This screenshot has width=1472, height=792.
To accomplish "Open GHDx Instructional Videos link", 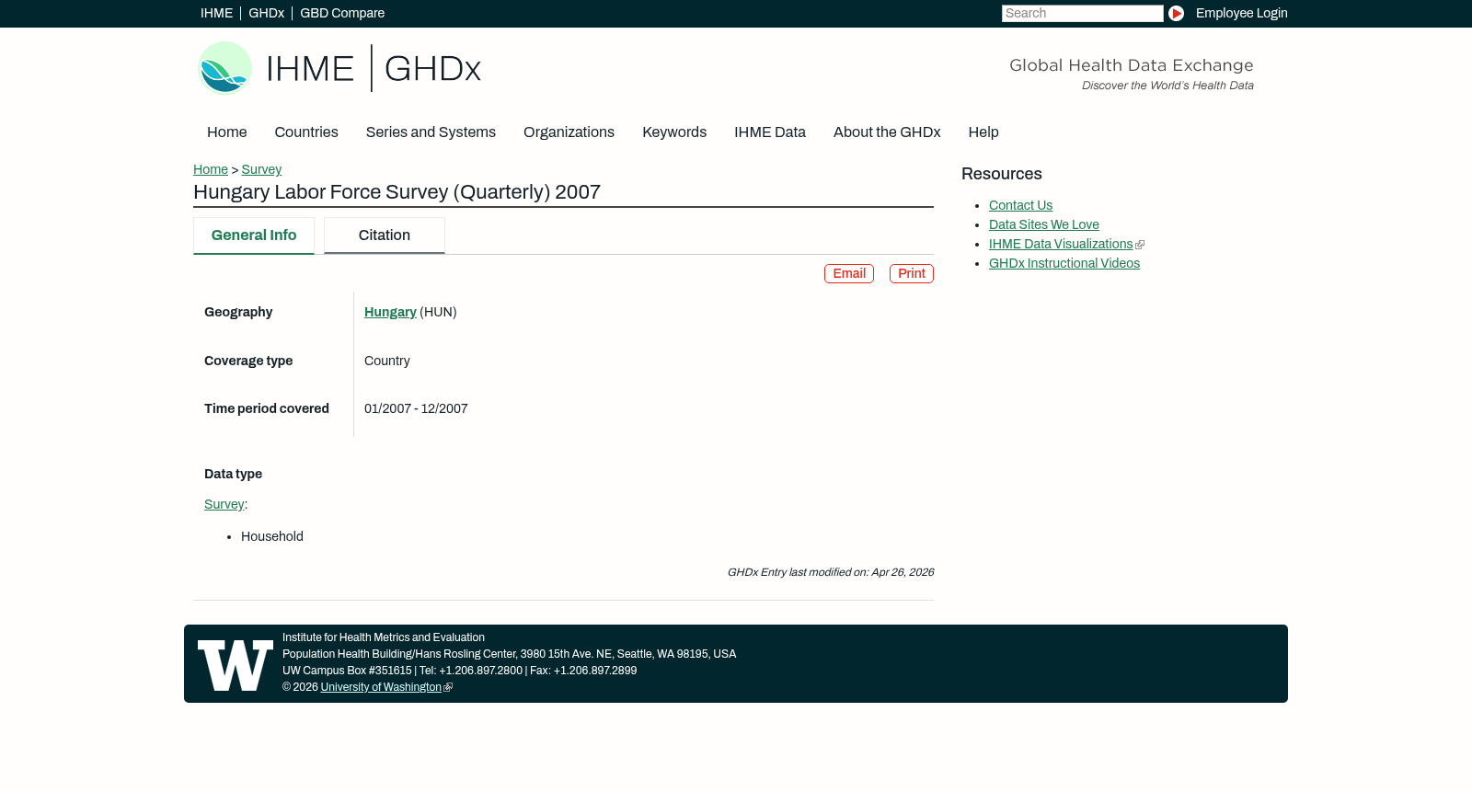I will coord(1064,264).
